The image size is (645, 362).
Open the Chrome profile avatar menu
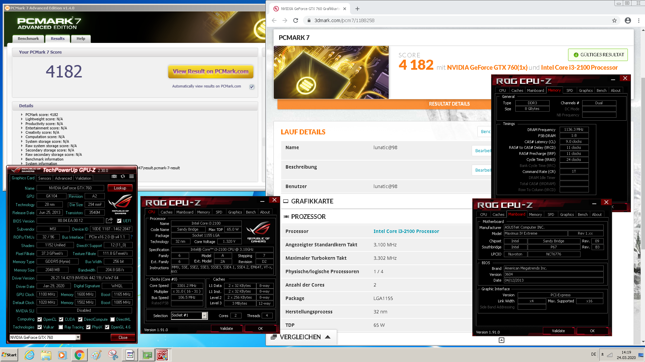tap(628, 20)
